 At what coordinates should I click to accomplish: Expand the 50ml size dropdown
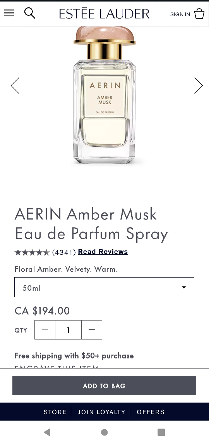pos(104,287)
